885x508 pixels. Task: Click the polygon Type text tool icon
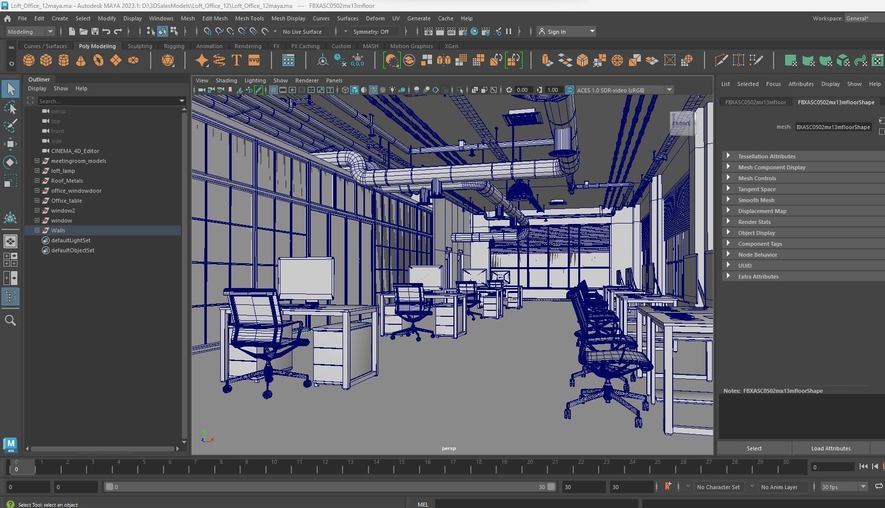pyautogui.click(x=237, y=61)
